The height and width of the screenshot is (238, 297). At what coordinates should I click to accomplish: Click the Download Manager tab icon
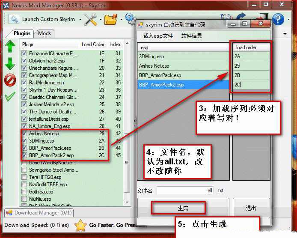pyautogui.click(x=9, y=213)
